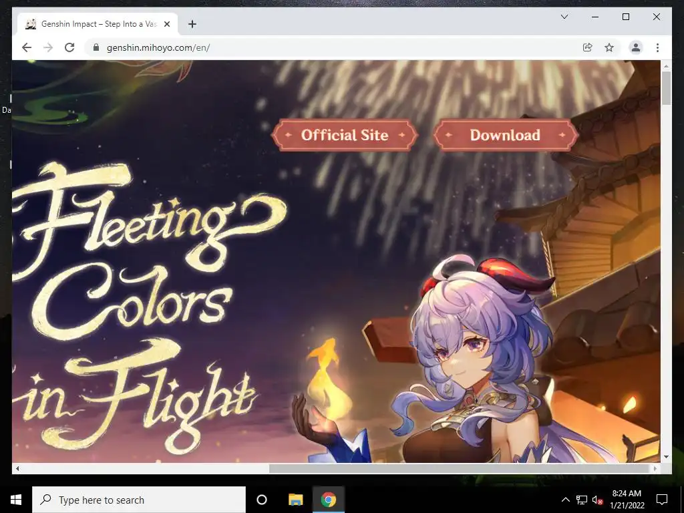Click the Chrome icon on the taskbar
Viewport: 684px width, 513px height.
pyautogui.click(x=329, y=500)
